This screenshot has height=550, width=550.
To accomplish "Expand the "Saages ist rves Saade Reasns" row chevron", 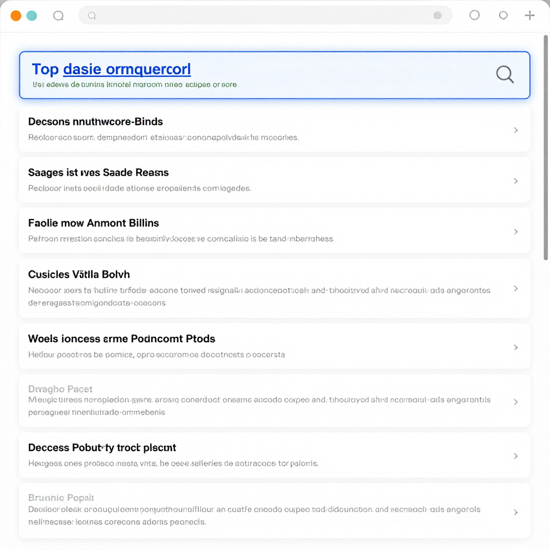I will 516,181.
